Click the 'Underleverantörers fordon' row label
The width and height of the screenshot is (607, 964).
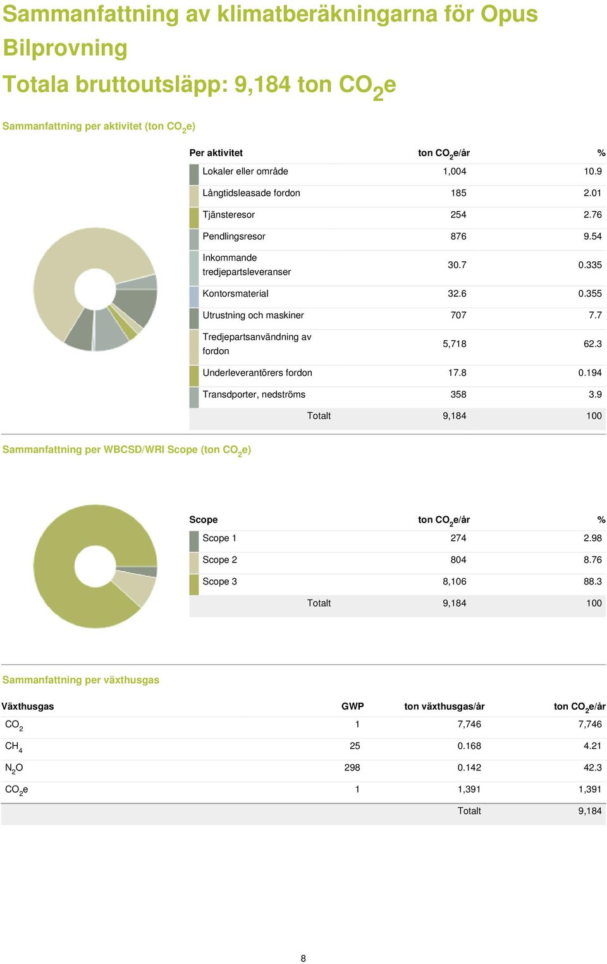tap(257, 373)
